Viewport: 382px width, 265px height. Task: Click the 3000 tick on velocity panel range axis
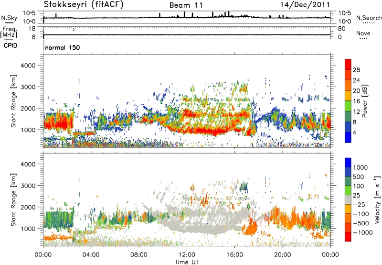28,186
